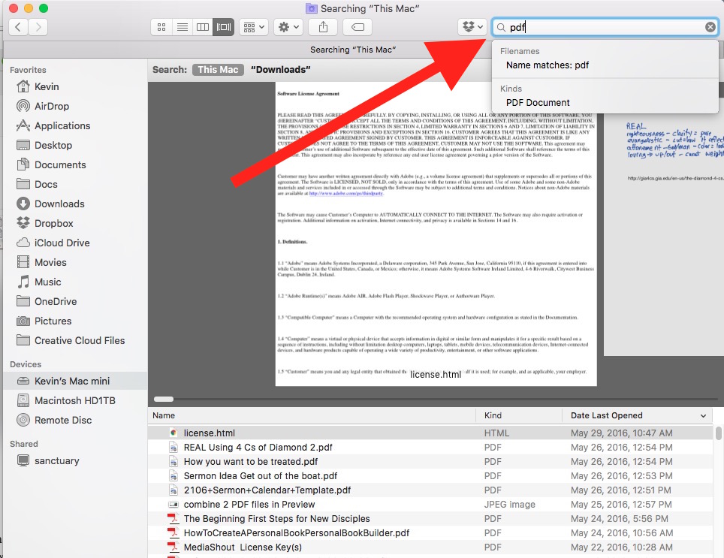Screen dimensions: 724x558
Task: Select Macintosh HD1TB drive
Action: 75,400
